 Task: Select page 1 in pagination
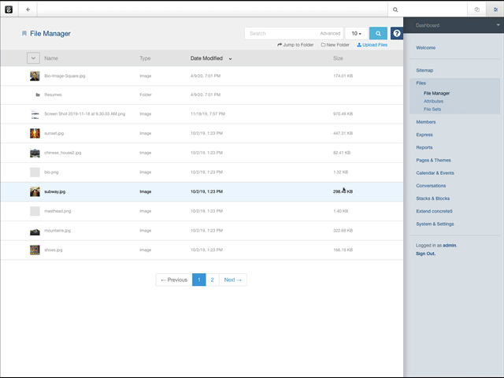199,280
